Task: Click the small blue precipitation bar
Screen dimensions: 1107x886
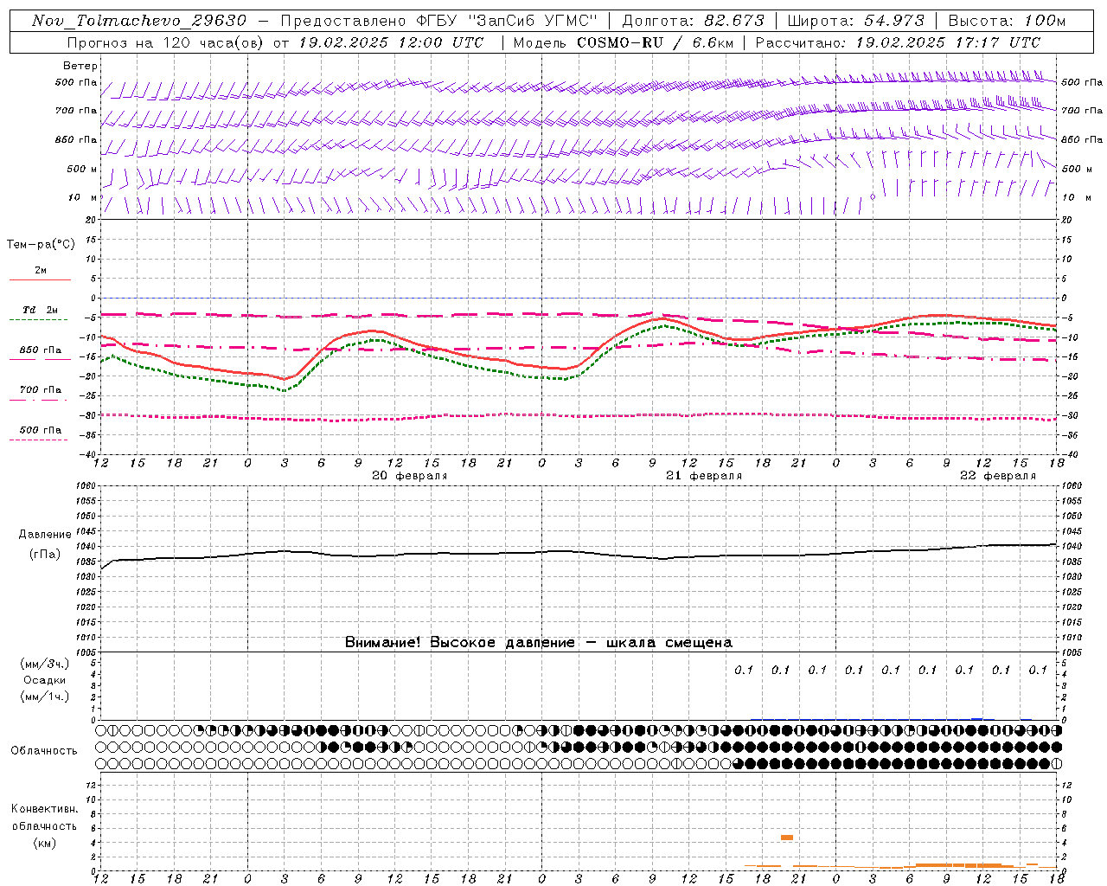Action: pos(976,718)
